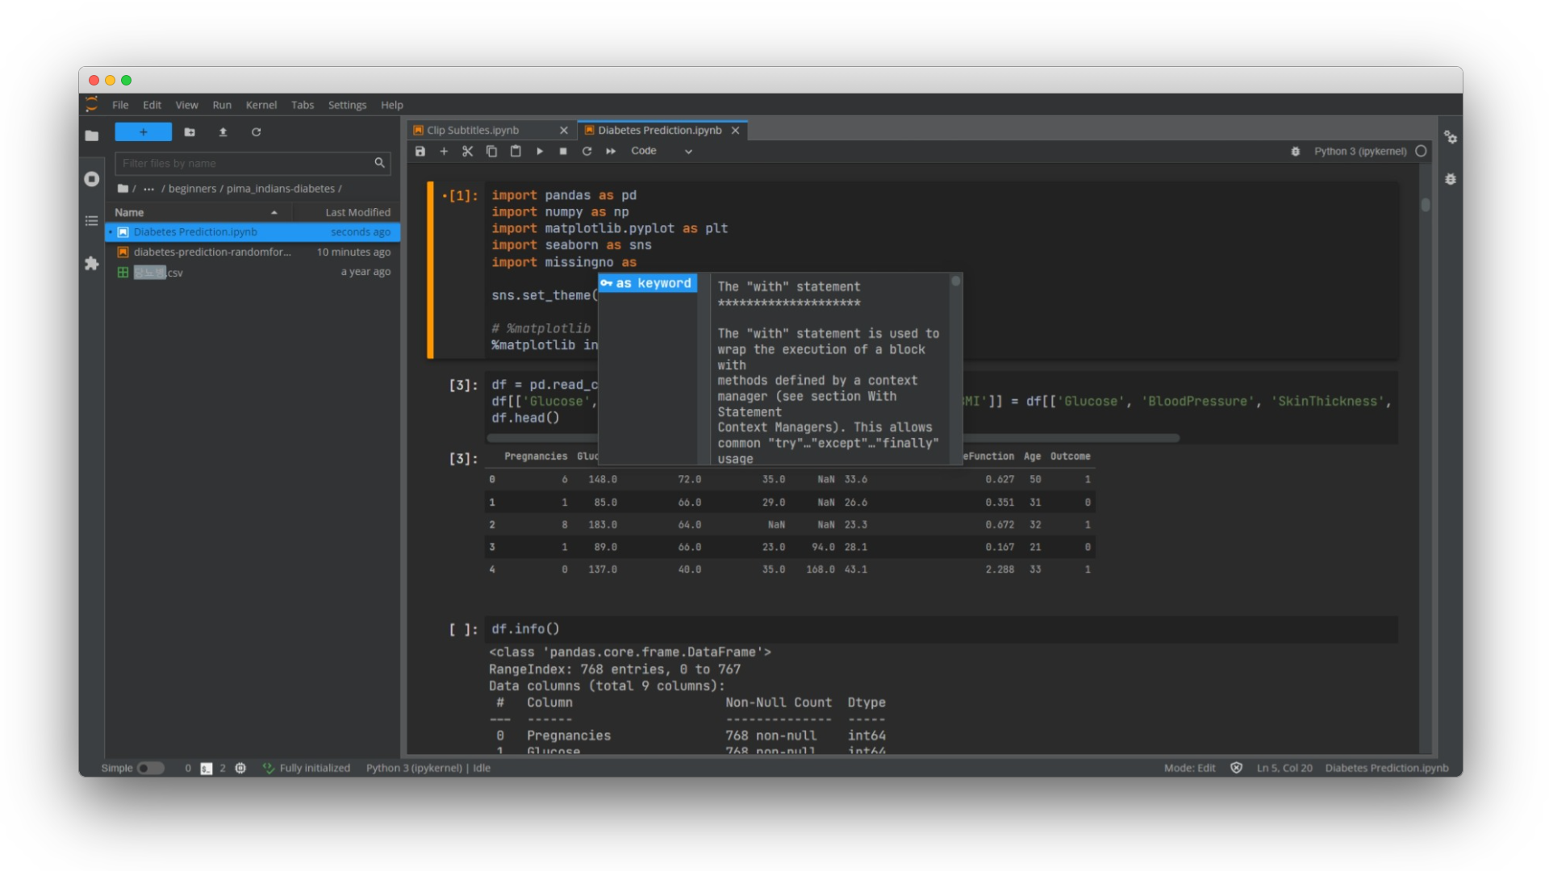Open the View menu
The height and width of the screenshot is (871, 1549).
pos(186,105)
